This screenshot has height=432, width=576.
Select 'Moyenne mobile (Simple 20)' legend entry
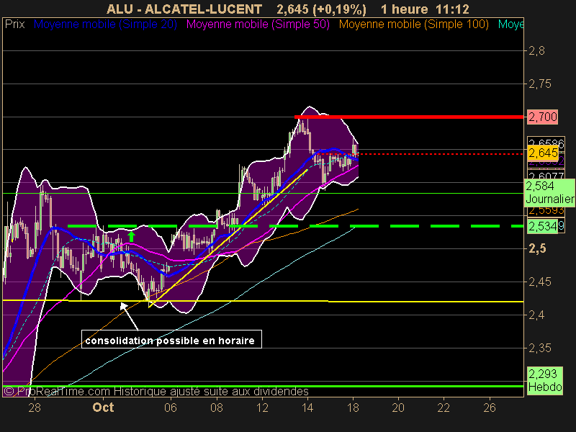click(x=105, y=24)
